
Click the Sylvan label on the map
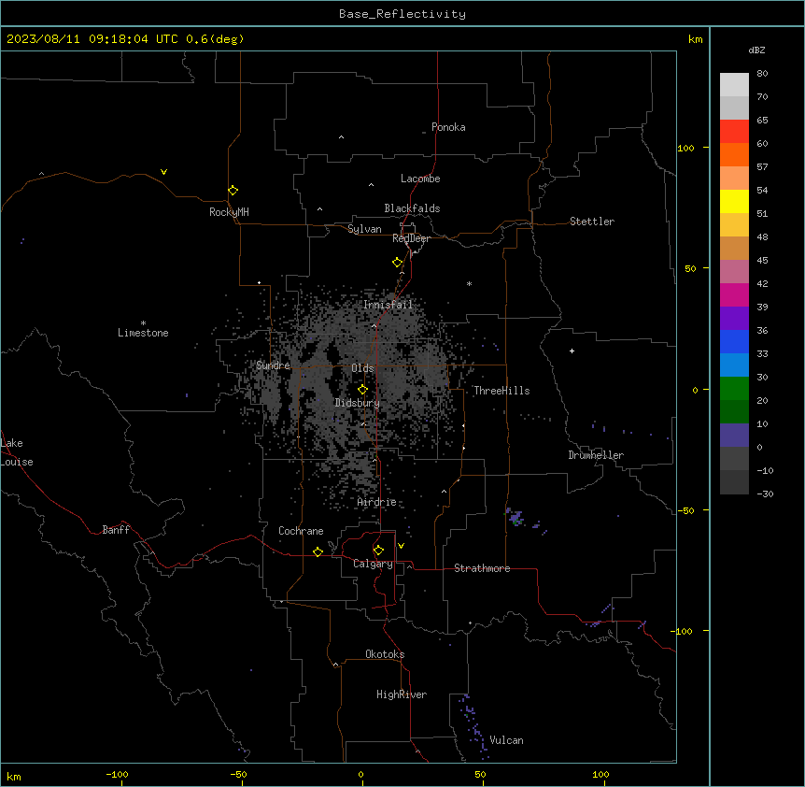(x=364, y=229)
